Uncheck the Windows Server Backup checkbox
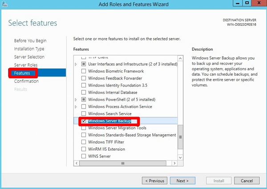Viewport: 267px width, 189px height. tap(84, 121)
